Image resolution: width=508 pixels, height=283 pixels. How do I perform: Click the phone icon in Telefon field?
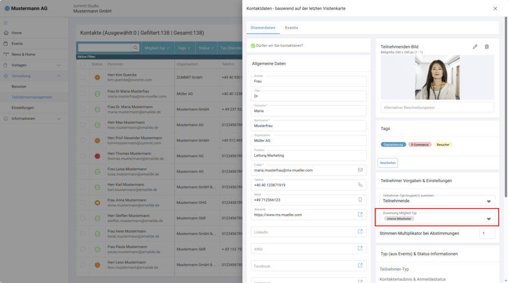pyautogui.click(x=360, y=185)
